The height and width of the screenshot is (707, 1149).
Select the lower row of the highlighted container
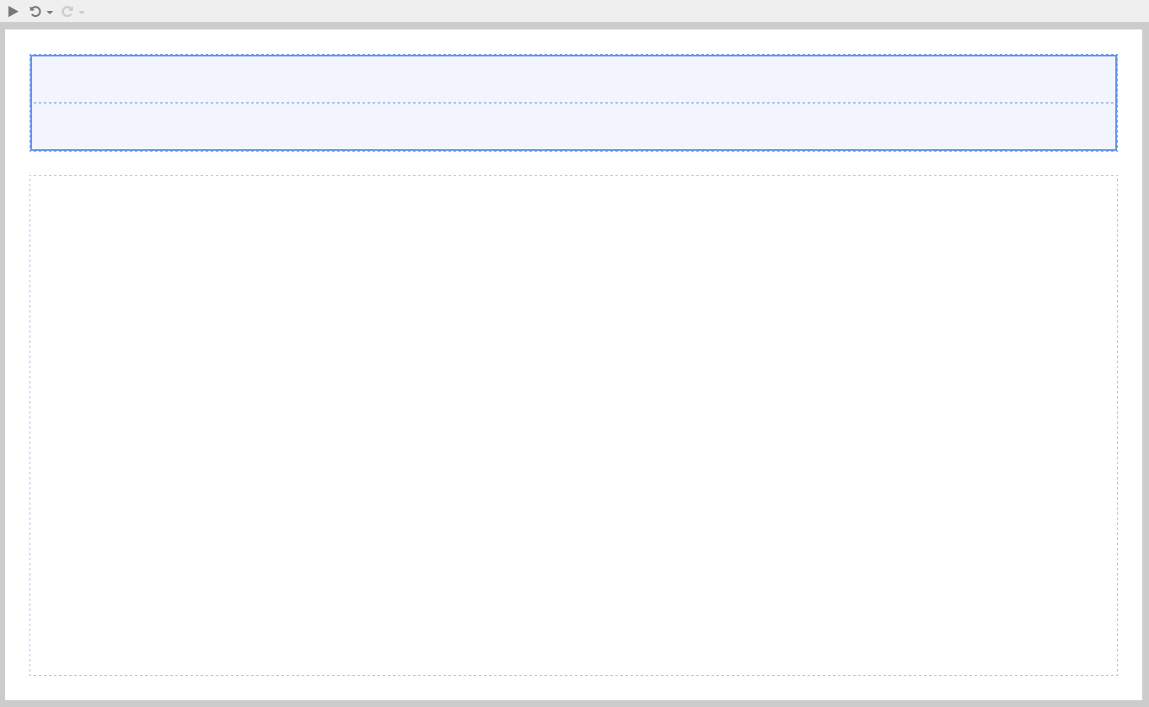tap(573, 126)
